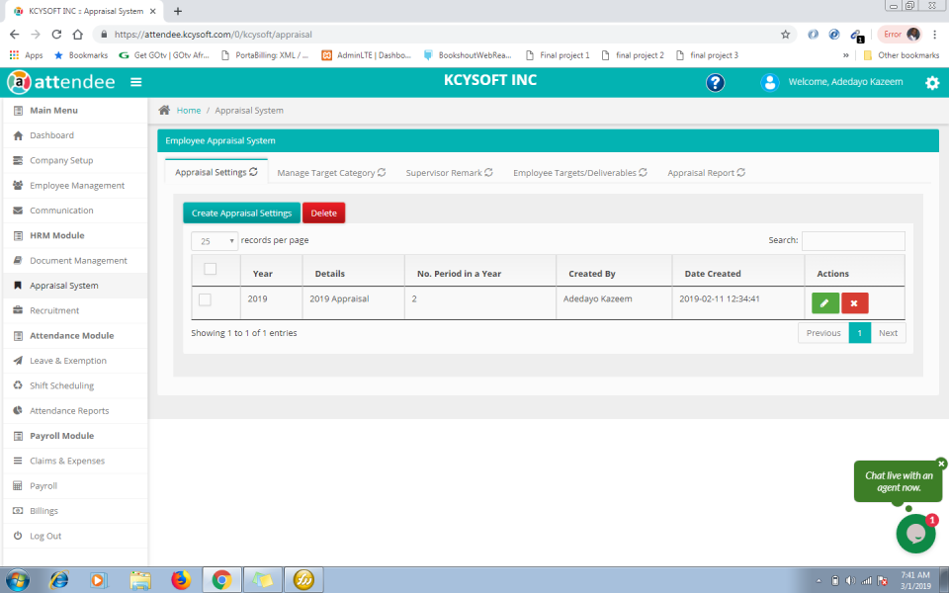
Task: Open Payroll in sidebar
Action: tap(75, 486)
